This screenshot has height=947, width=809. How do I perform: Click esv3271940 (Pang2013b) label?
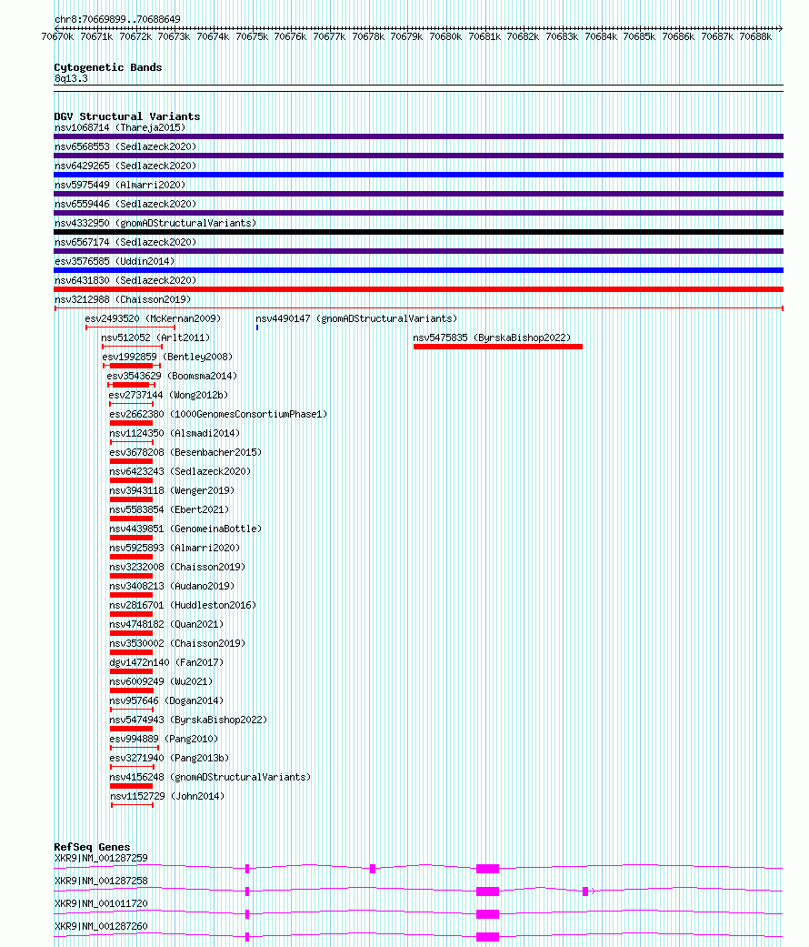[169, 759]
